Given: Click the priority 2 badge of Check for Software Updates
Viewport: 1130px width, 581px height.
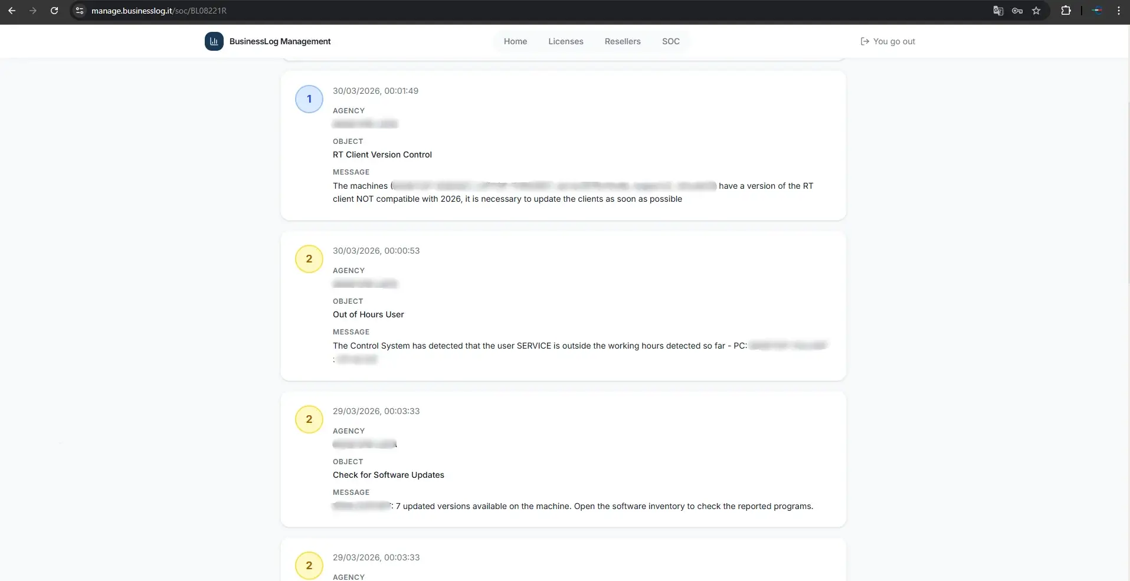Looking at the screenshot, I should click(x=309, y=419).
